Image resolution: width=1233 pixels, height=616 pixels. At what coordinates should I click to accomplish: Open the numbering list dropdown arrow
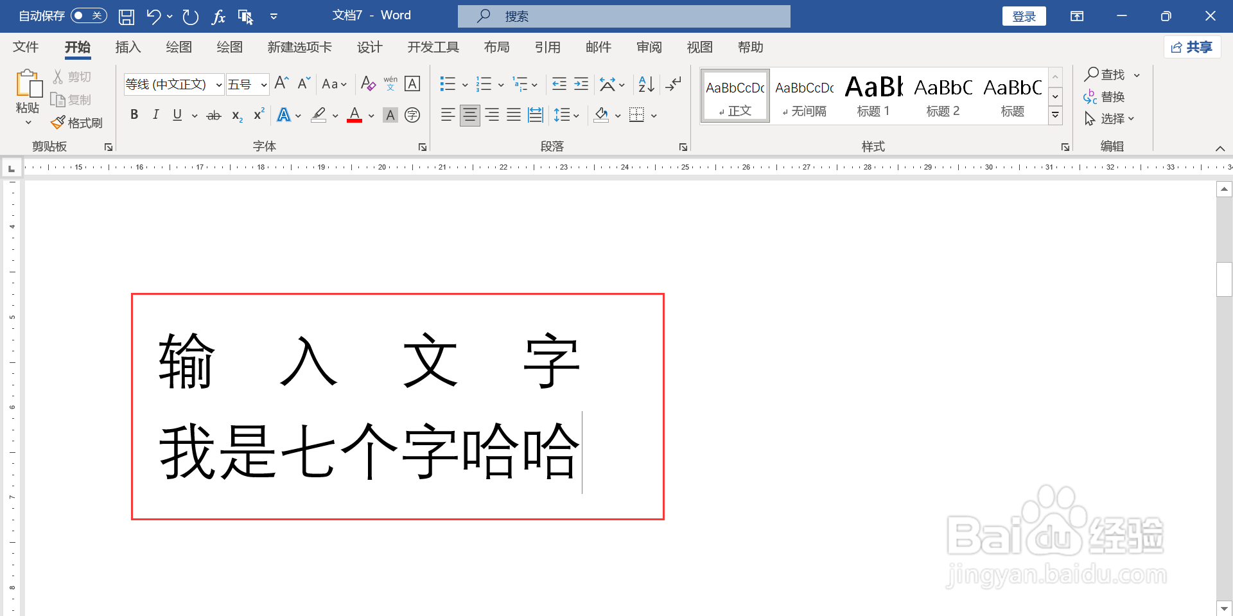[501, 85]
